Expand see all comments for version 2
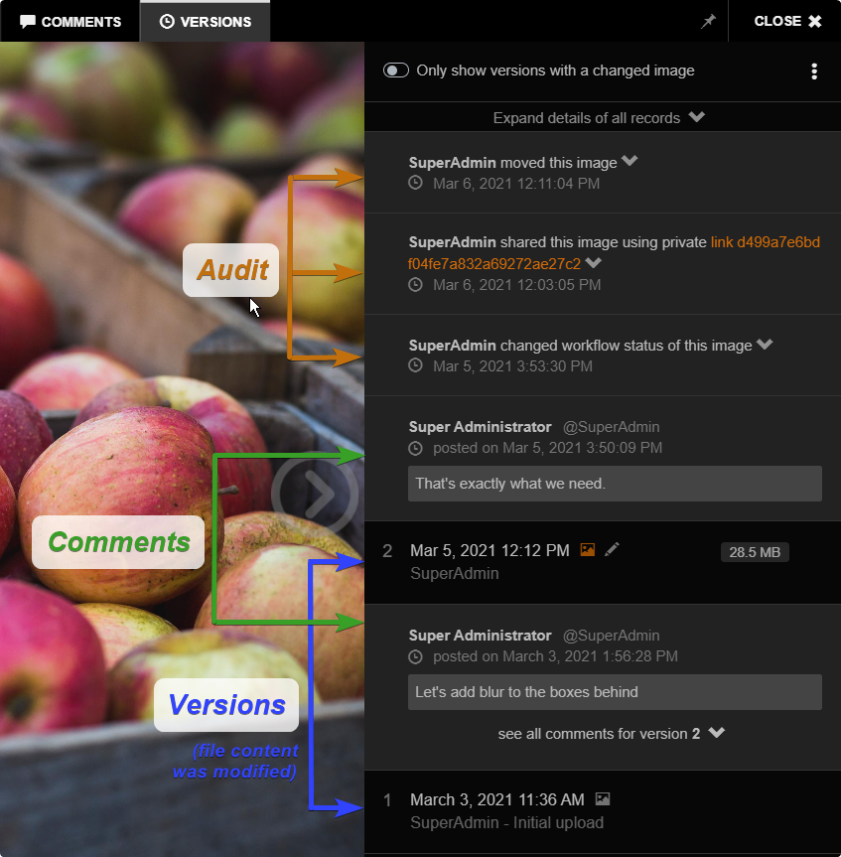The height and width of the screenshot is (857, 841). (611, 734)
